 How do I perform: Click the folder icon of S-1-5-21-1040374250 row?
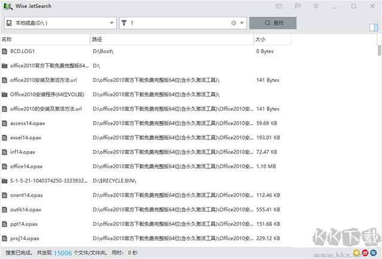pos(4,181)
